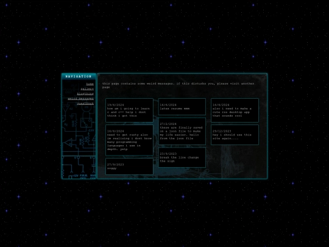Screen dimensions: 329x247
Task: Select the weird messages navigation link
Action: 80,99
